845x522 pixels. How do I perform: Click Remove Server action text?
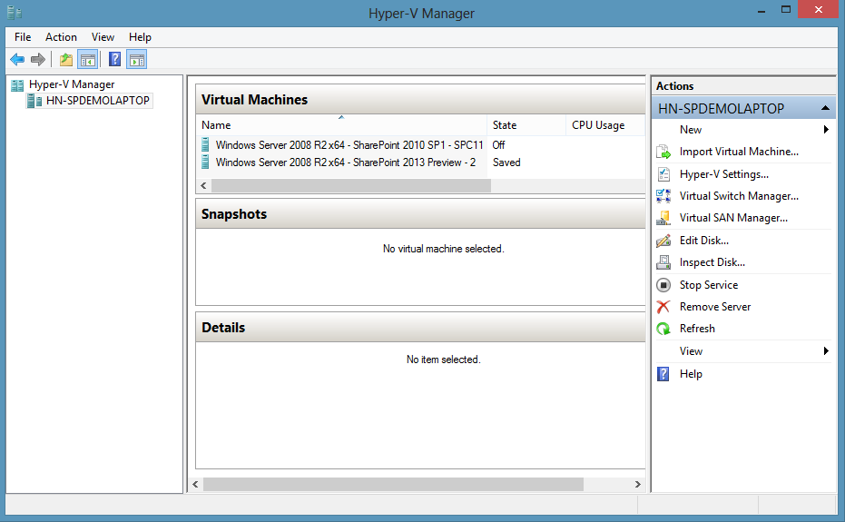tap(715, 307)
